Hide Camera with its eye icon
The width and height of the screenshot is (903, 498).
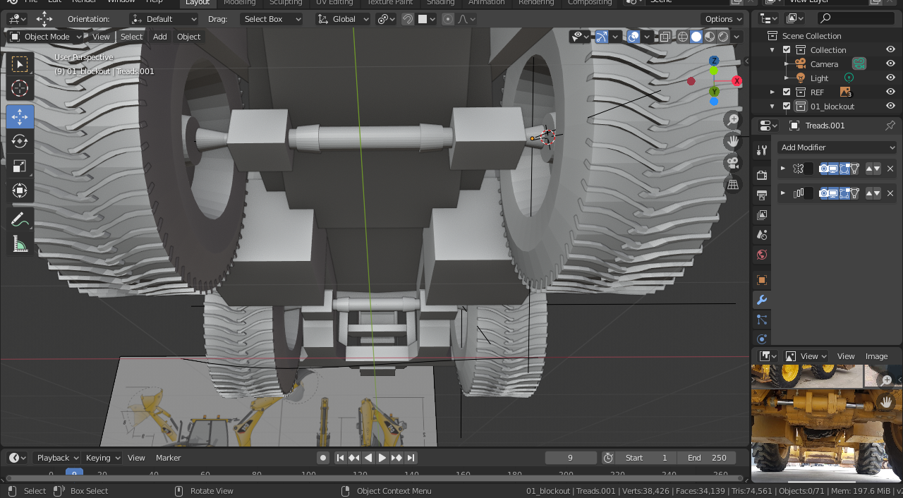[x=890, y=64]
